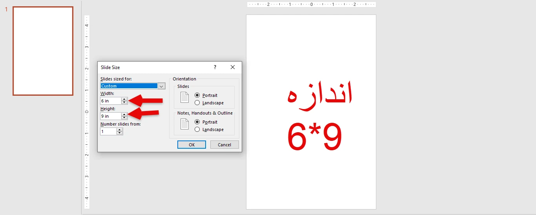This screenshot has height=215, width=536.
Task: Cancel the Slide Size dialog
Action: pyautogui.click(x=224, y=145)
